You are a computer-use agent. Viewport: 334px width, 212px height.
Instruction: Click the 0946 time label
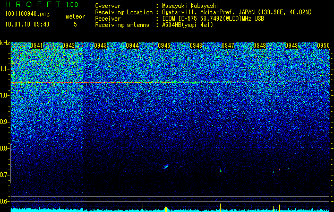(x=196, y=46)
